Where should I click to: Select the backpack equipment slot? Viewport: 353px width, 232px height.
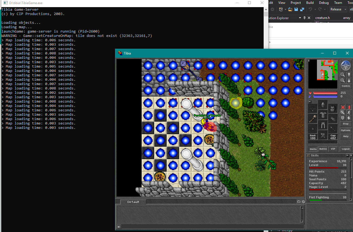(333, 108)
